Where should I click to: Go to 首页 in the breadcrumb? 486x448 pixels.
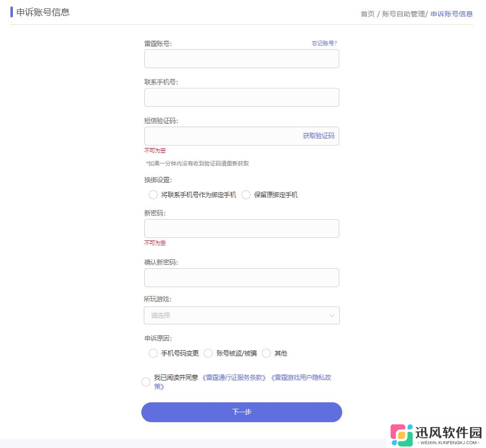point(367,14)
